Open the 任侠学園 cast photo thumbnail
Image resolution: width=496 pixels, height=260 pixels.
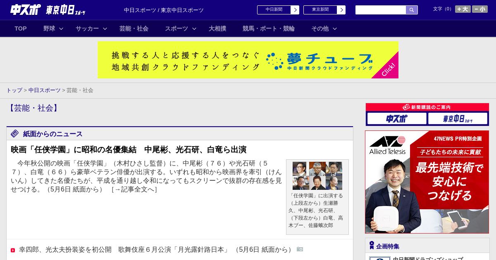[x=317, y=176]
